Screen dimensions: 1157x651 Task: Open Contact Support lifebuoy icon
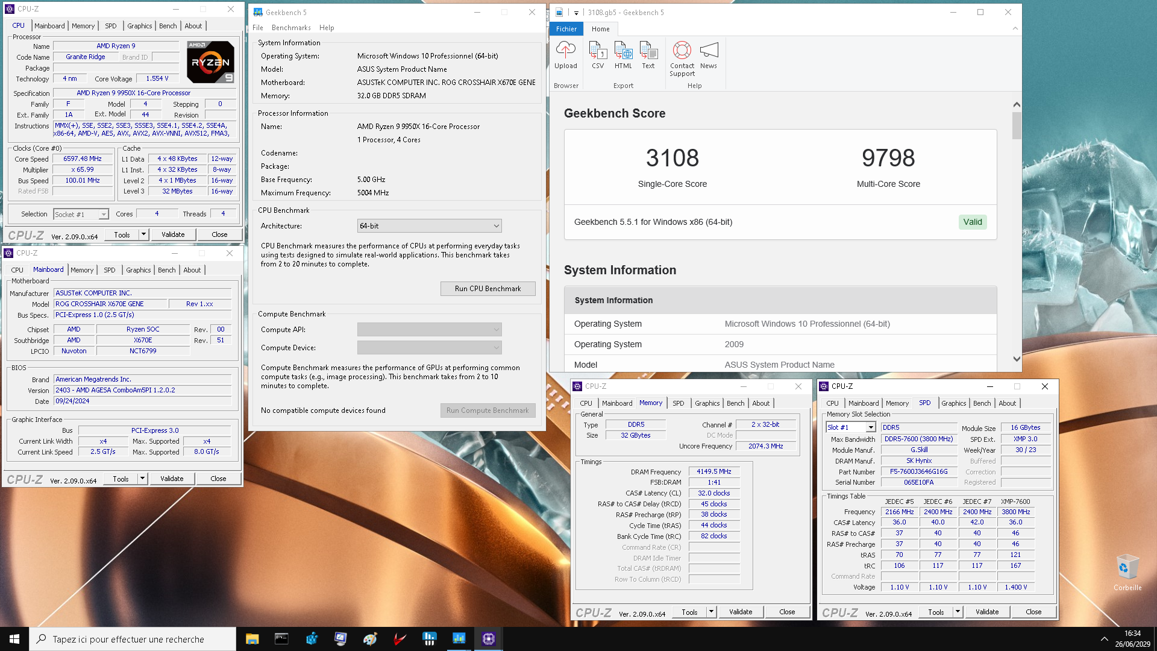[x=682, y=50]
